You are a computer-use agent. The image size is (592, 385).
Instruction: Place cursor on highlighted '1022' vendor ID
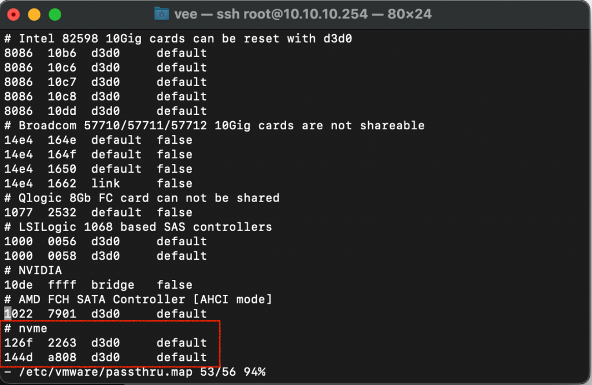[x=18, y=314]
